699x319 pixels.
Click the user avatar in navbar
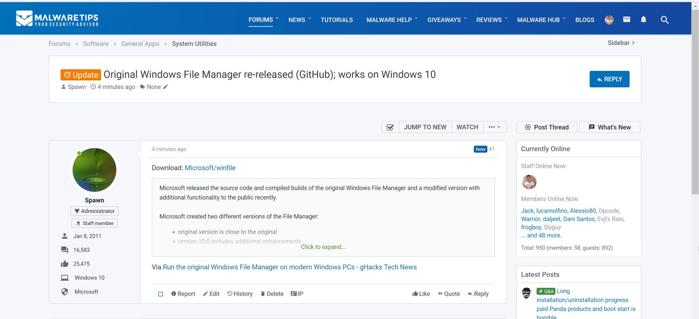609,20
